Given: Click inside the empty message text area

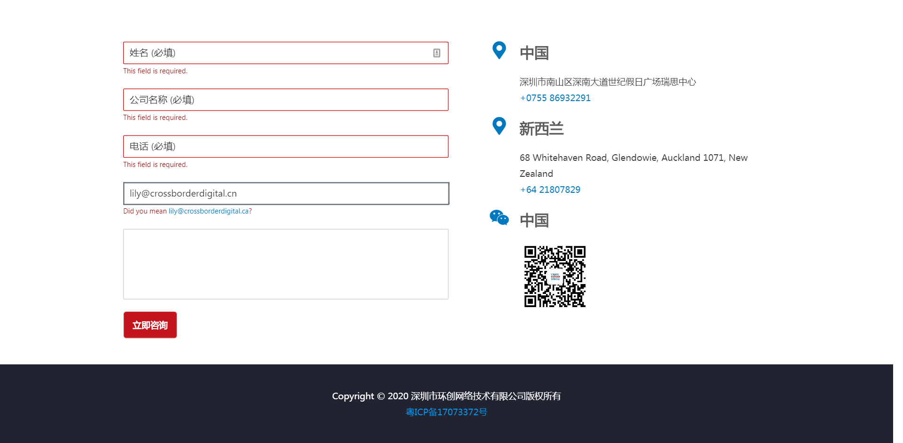Looking at the screenshot, I should [x=285, y=264].
